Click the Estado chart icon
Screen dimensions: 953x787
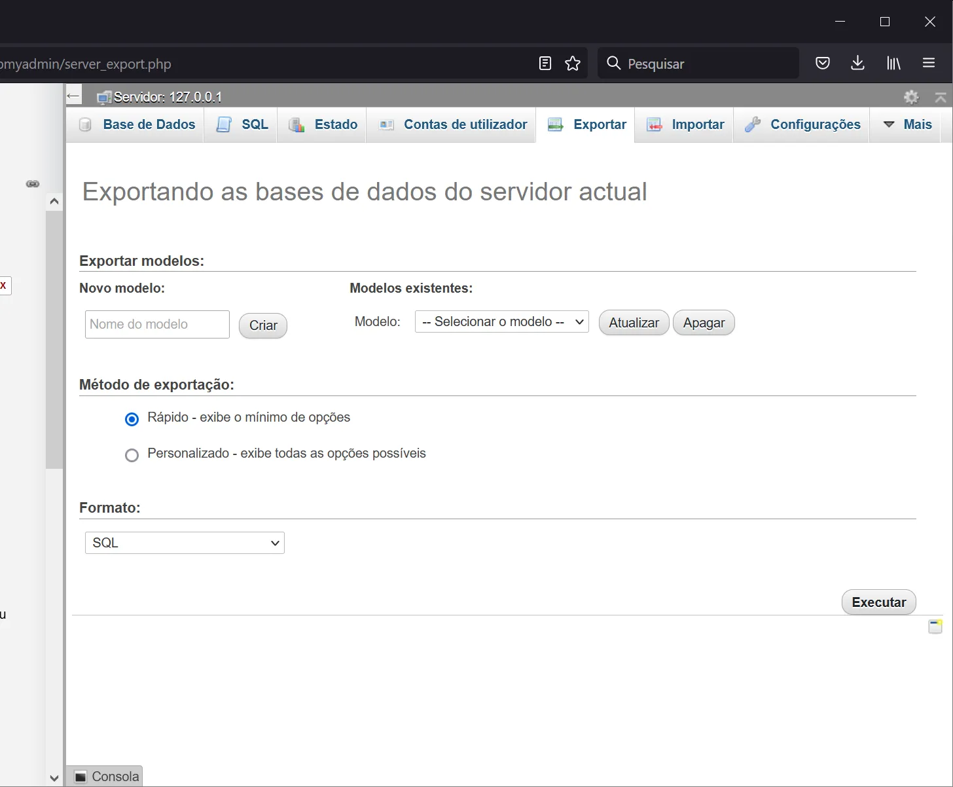297,124
